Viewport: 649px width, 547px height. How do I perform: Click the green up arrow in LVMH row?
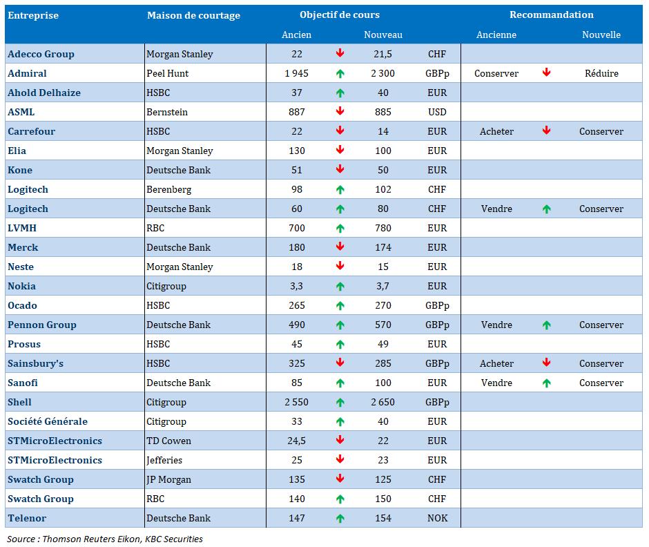340,227
